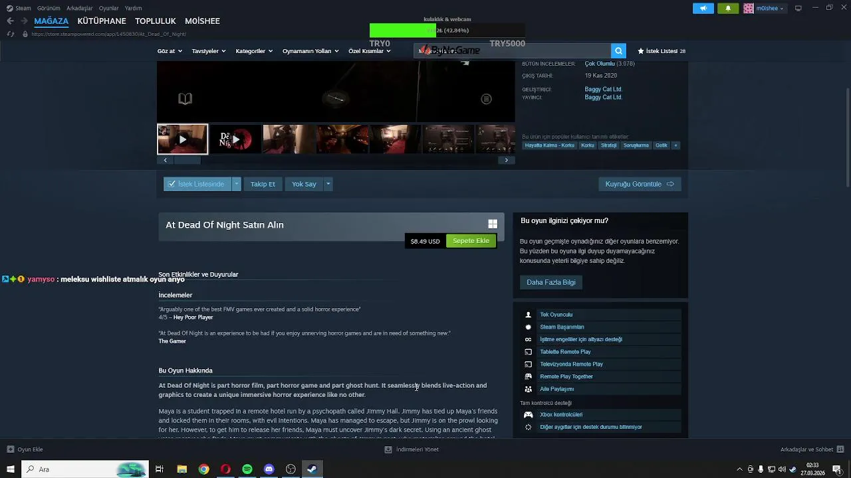Switch to the MAĞAZA tab
This screenshot has width=851, height=478.
52,21
